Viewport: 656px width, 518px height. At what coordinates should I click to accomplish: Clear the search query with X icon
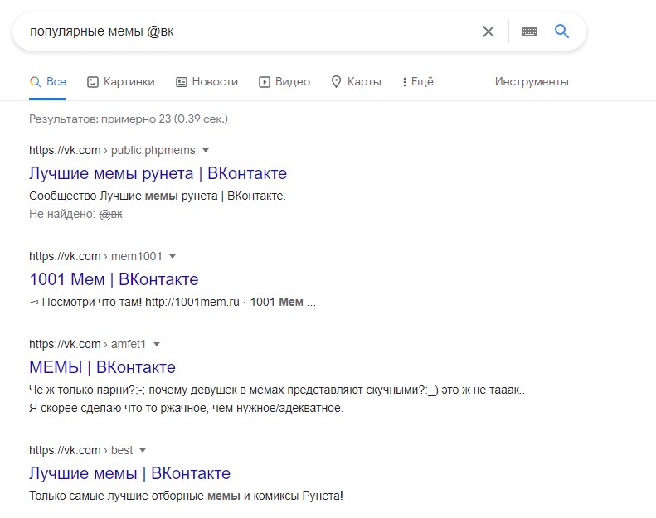tap(488, 31)
